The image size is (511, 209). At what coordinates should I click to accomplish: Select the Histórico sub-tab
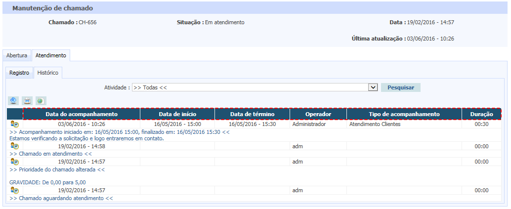48,73
